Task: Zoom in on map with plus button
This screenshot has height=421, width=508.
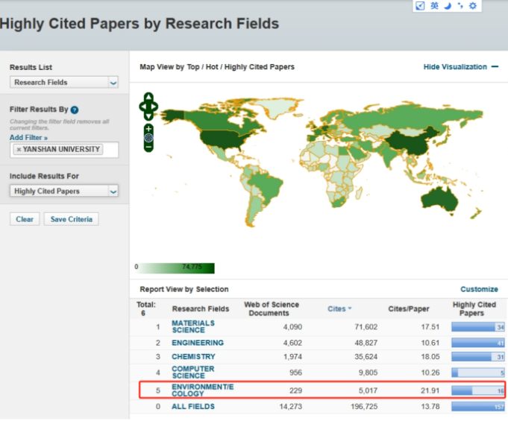Action: point(148,128)
